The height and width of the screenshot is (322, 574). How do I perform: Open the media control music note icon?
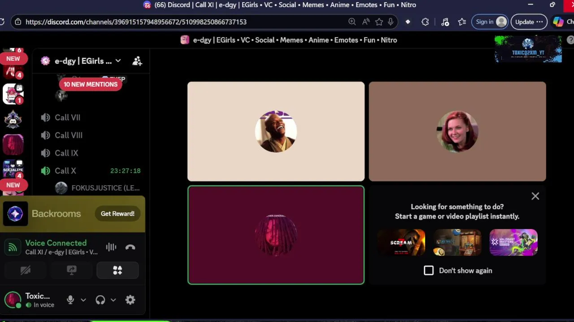pos(445,22)
